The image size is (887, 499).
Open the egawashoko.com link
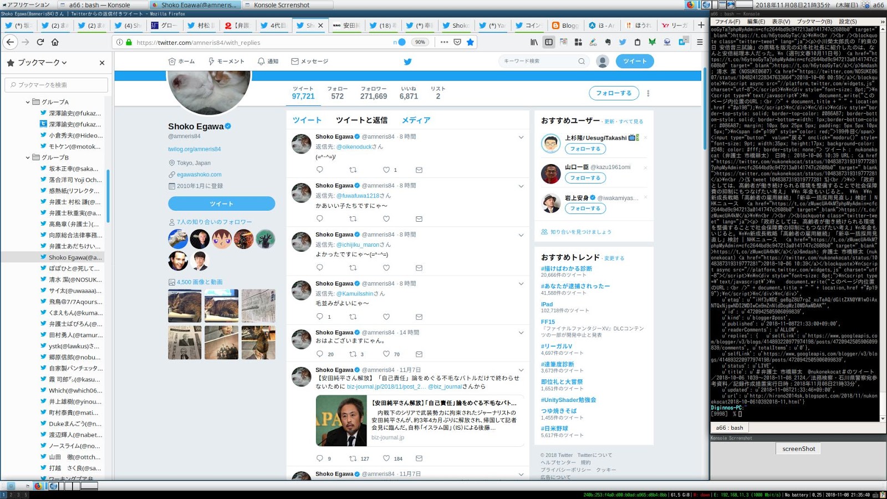pos(199,175)
